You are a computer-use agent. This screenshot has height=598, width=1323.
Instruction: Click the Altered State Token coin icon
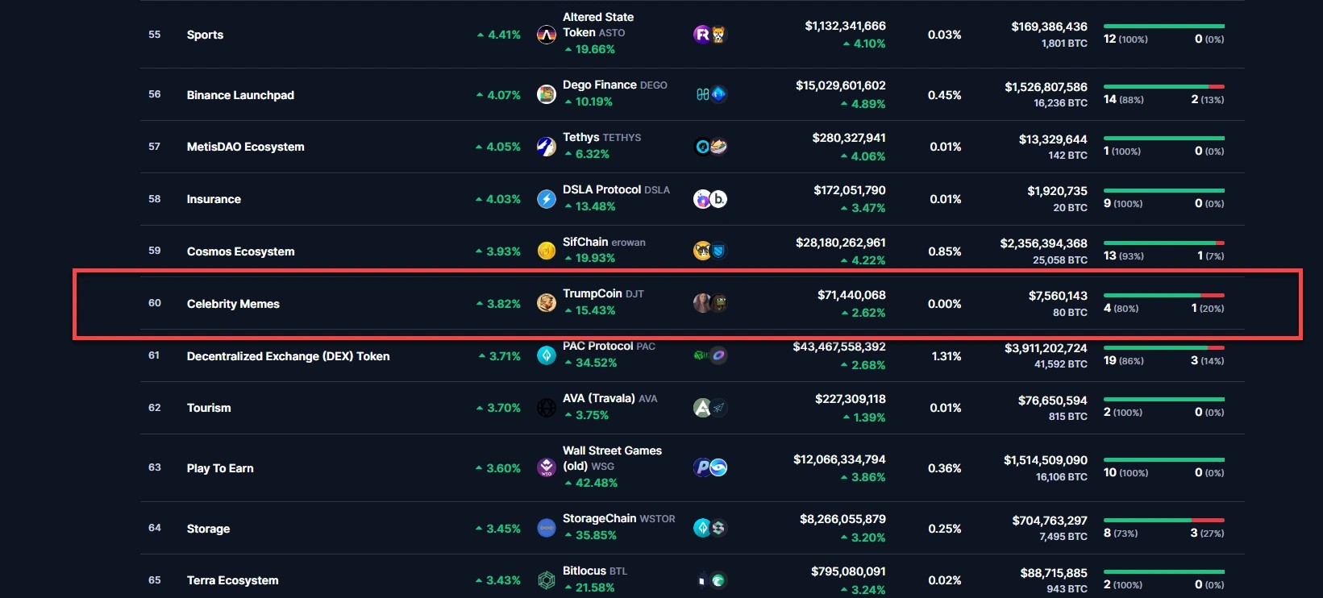pos(547,35)
